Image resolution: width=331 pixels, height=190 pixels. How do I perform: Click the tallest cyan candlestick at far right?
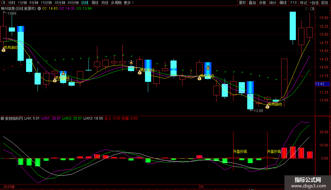[x=293, y=26]
